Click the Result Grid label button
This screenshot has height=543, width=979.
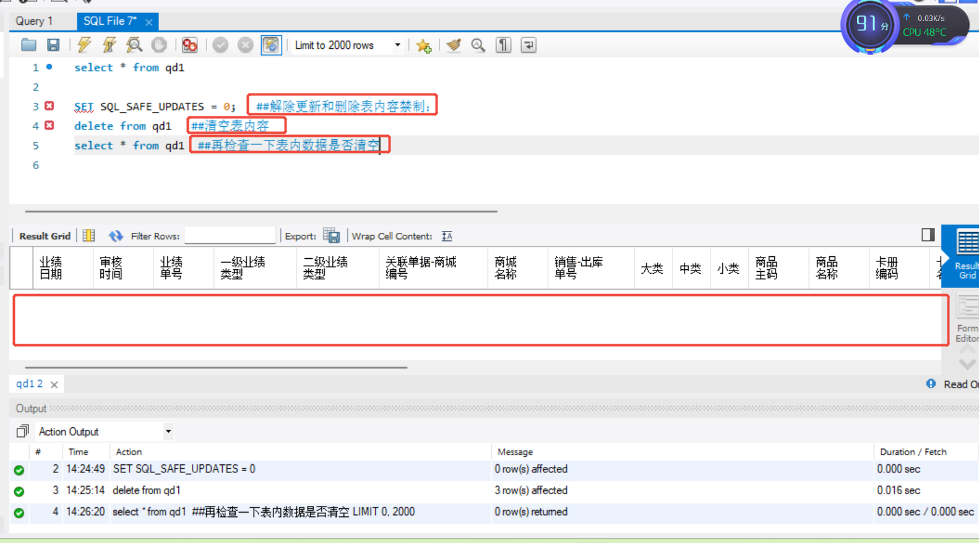pos(45,236)
